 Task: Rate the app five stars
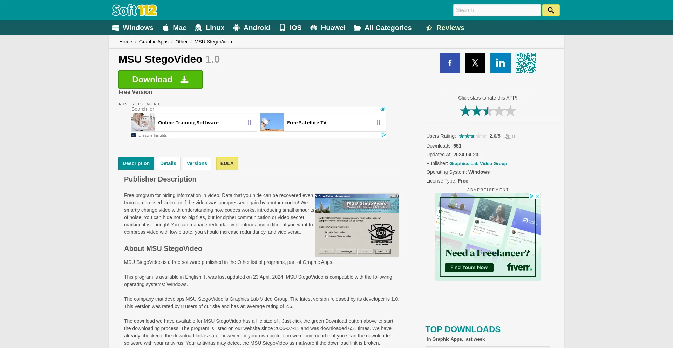pyautogui.click(x=510, y=111)
